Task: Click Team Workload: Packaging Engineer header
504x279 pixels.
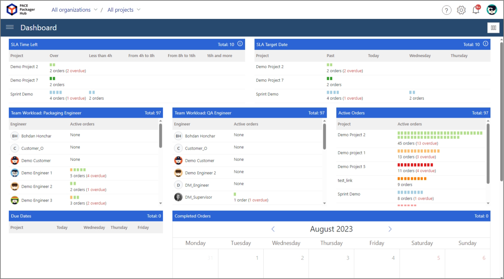Action: [86, 113]
